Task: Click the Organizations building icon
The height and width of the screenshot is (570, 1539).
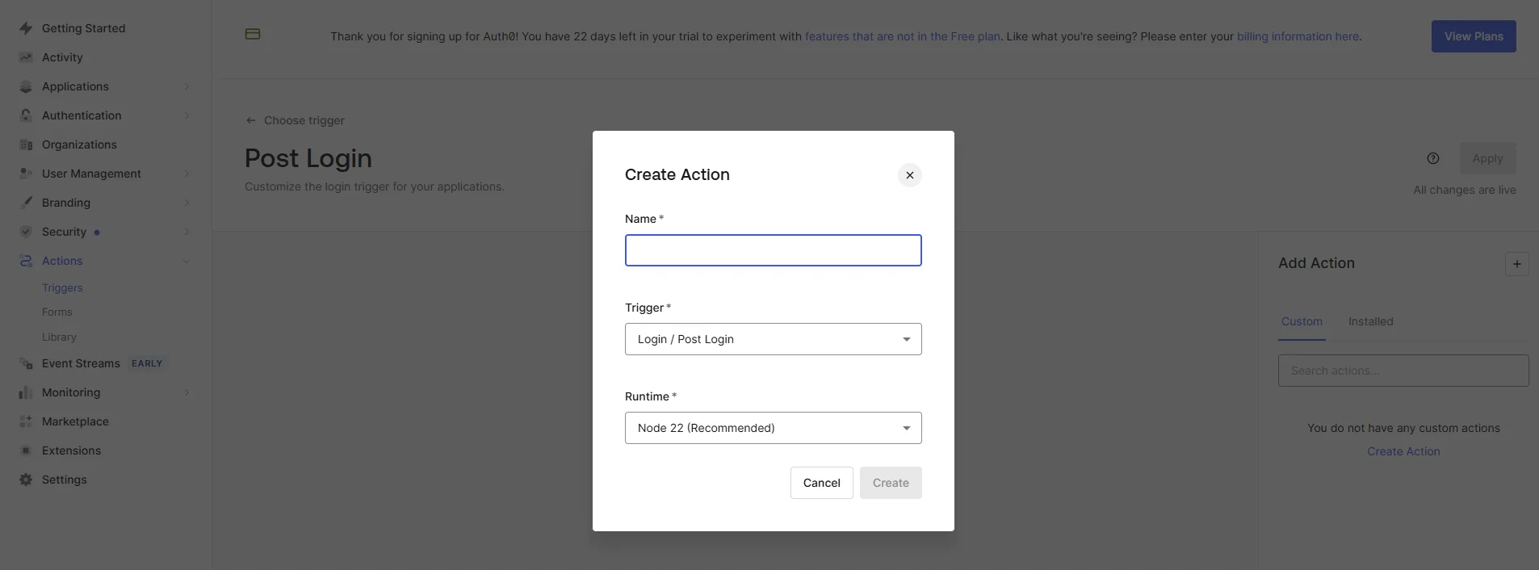Action: [x=26, y=145]
